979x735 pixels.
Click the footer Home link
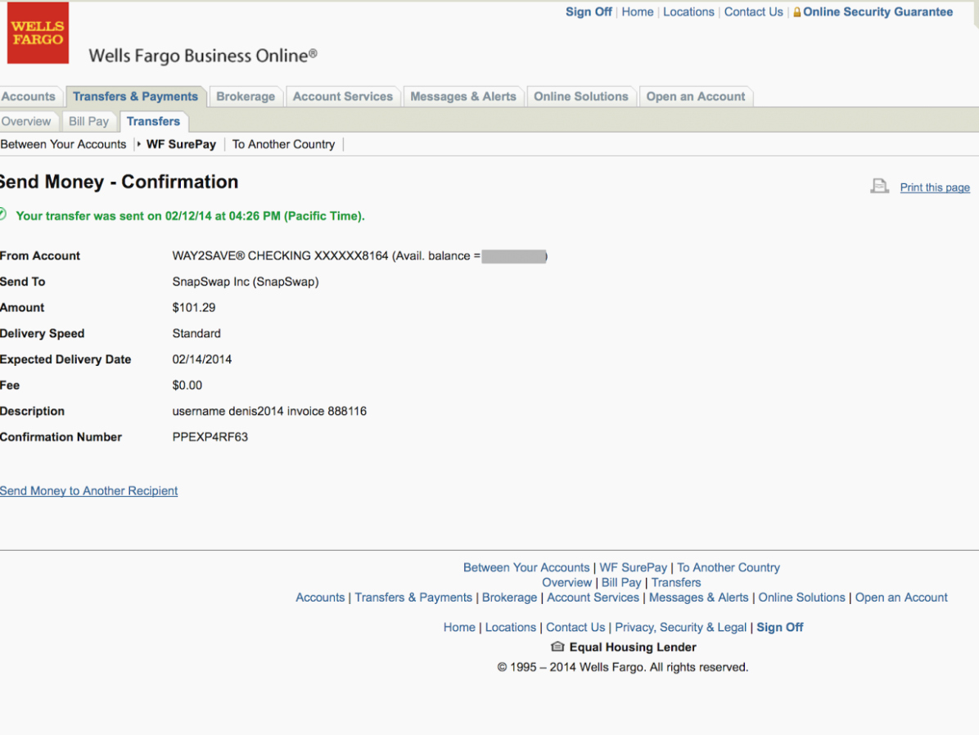(x=459, y=628)
